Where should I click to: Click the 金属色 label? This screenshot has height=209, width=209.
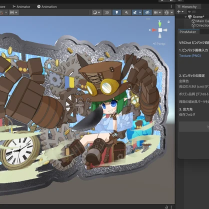click(184, 81)
